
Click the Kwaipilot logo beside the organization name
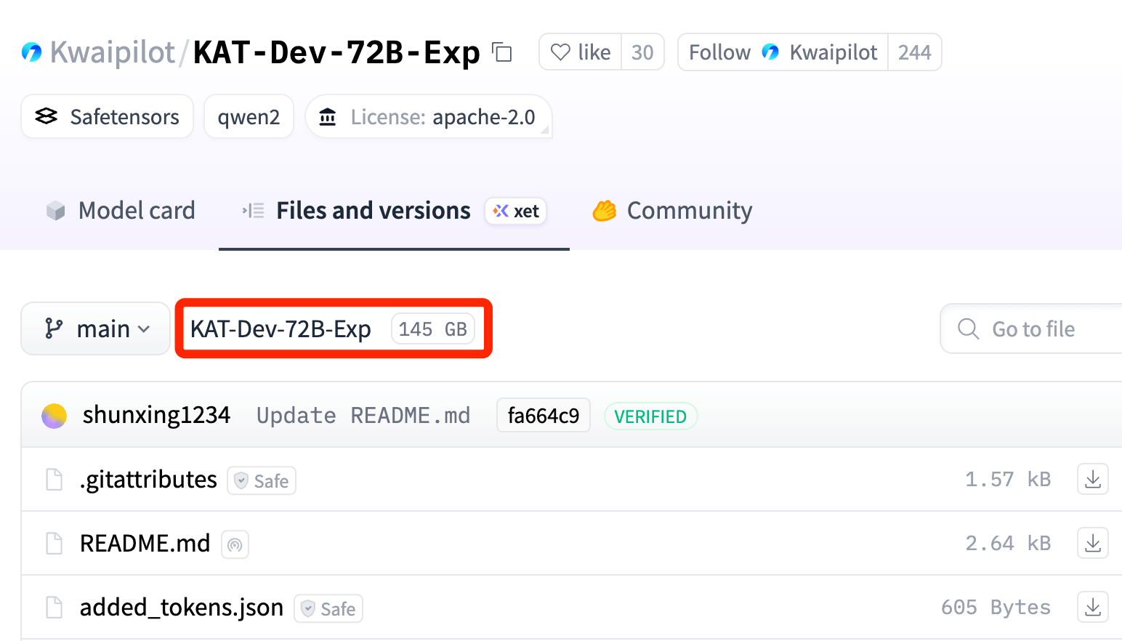click(31, 52)
